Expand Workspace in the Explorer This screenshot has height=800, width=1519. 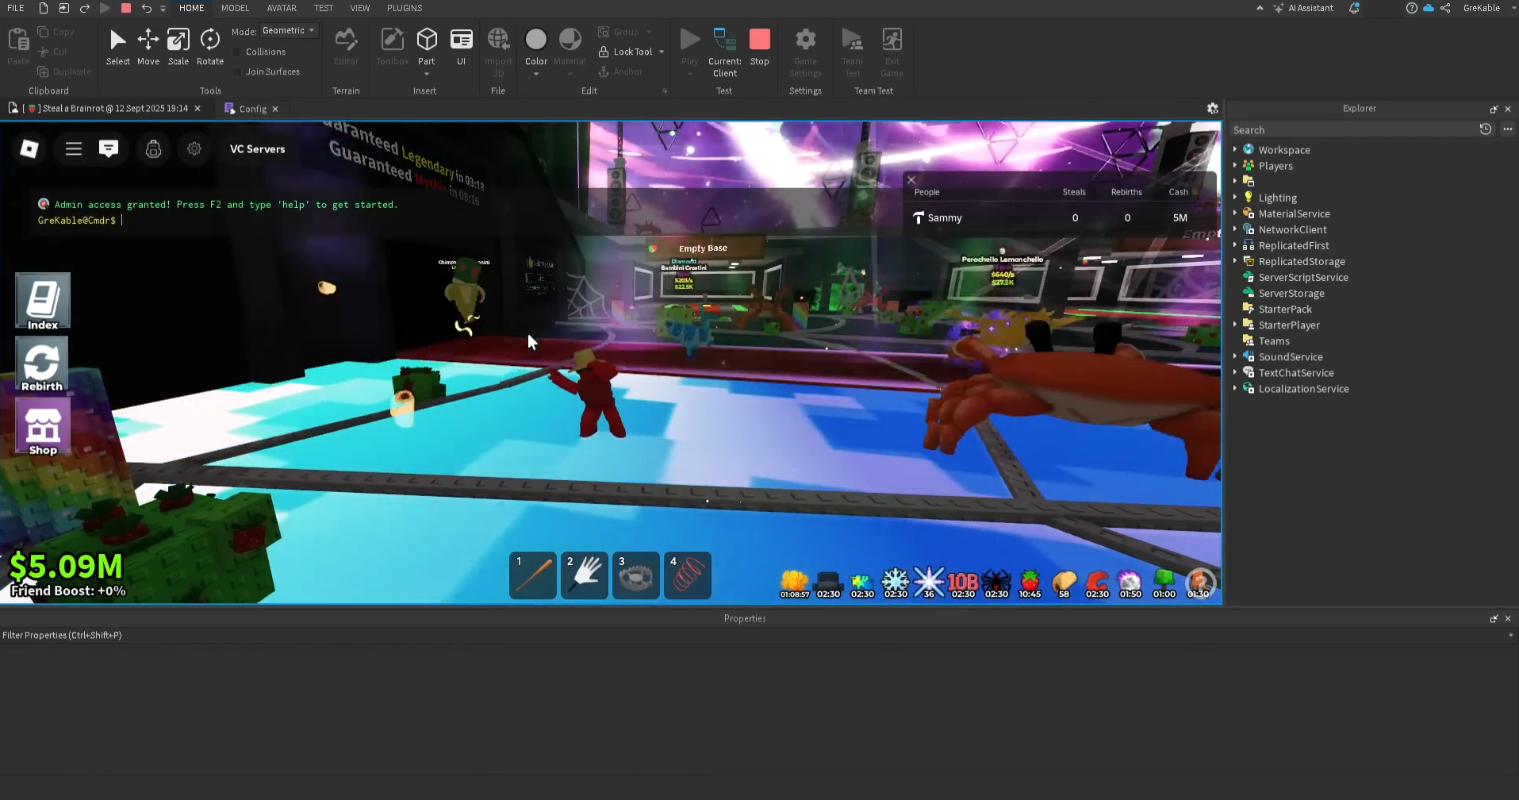click(1236, 149)
